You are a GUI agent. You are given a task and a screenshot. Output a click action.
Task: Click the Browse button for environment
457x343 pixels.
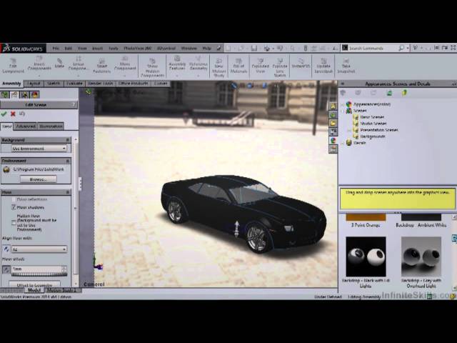pos(39,179)
